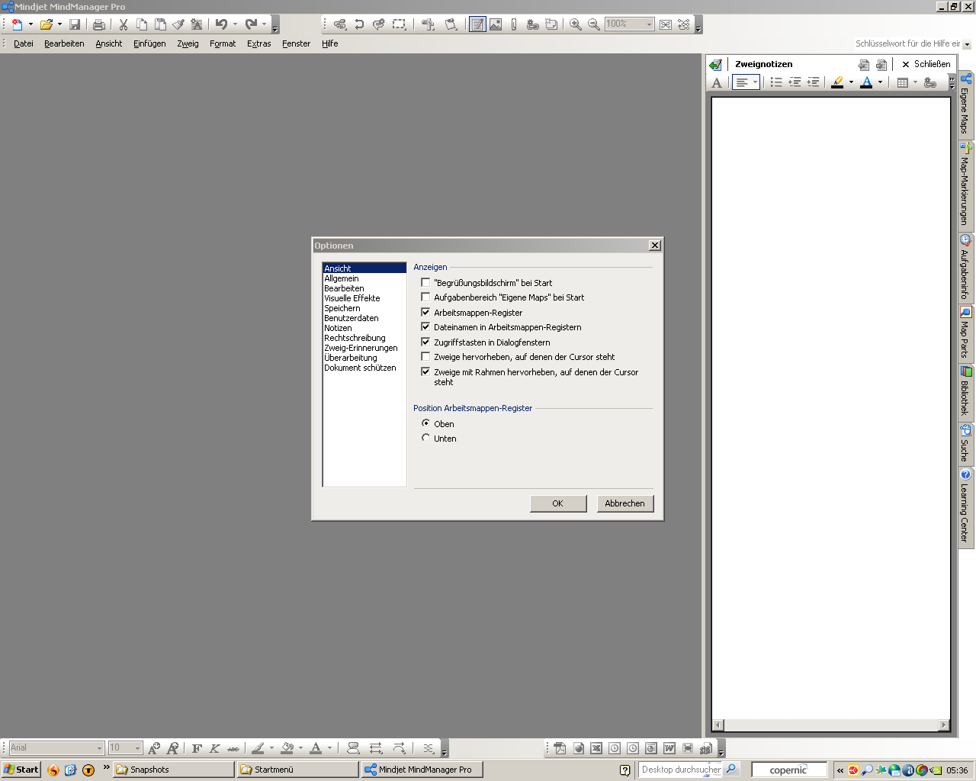Screen dimensions: 976x781
Task: Select the Unten radio button
Action: (426, 439)
